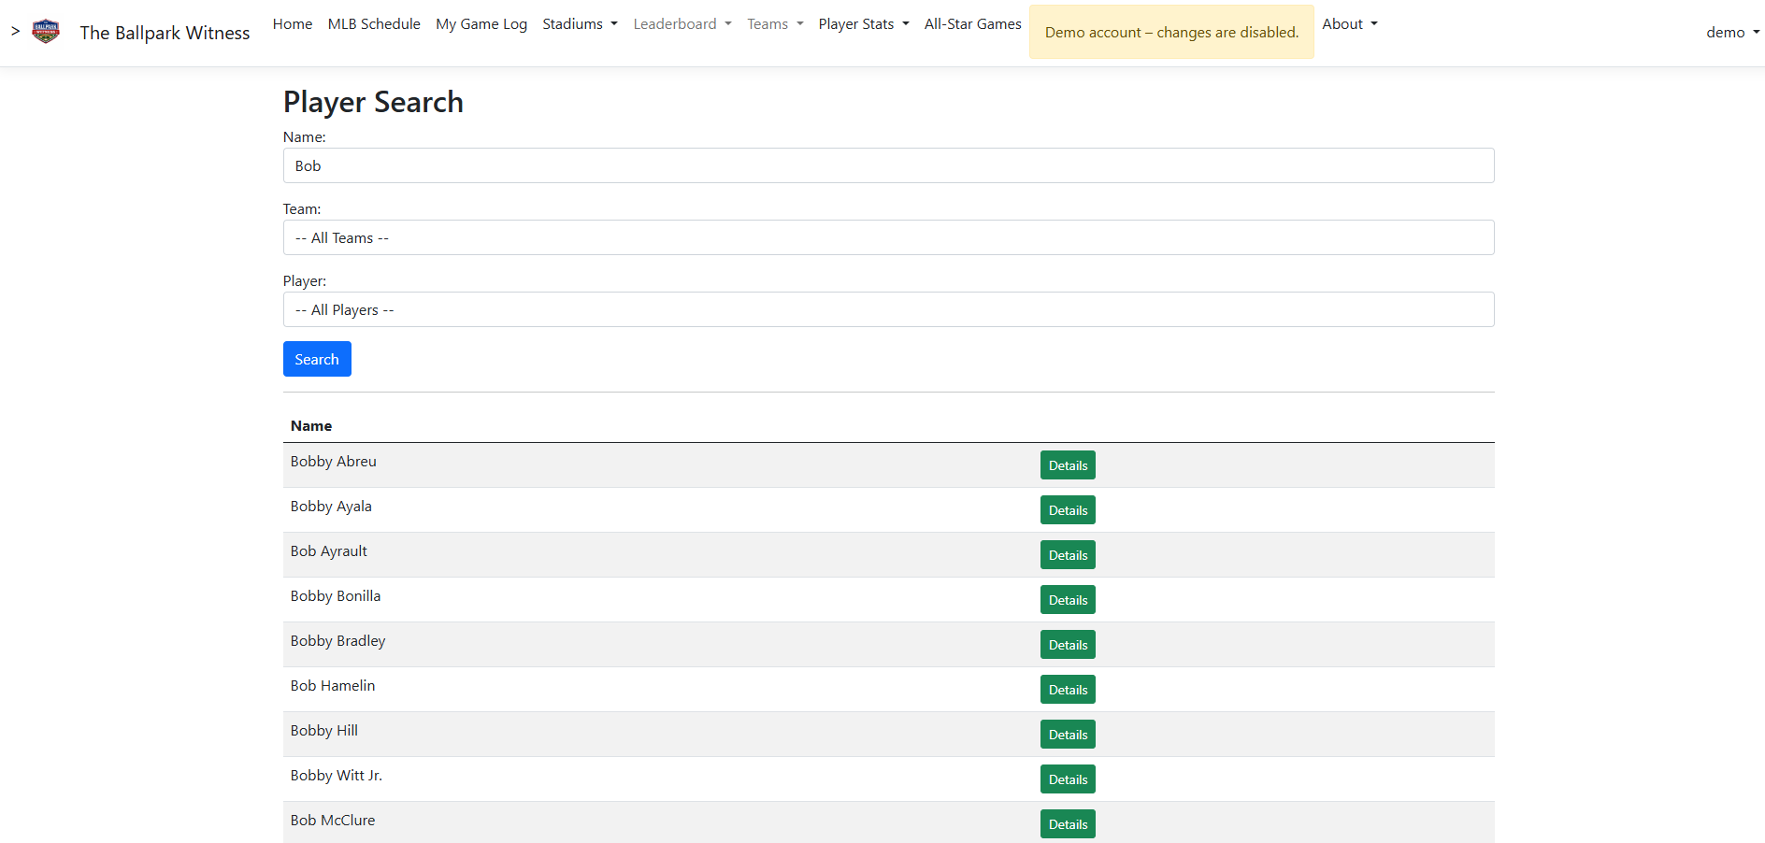
Task: Open the All-Star Games page
Action: click(x=972, y=24)
